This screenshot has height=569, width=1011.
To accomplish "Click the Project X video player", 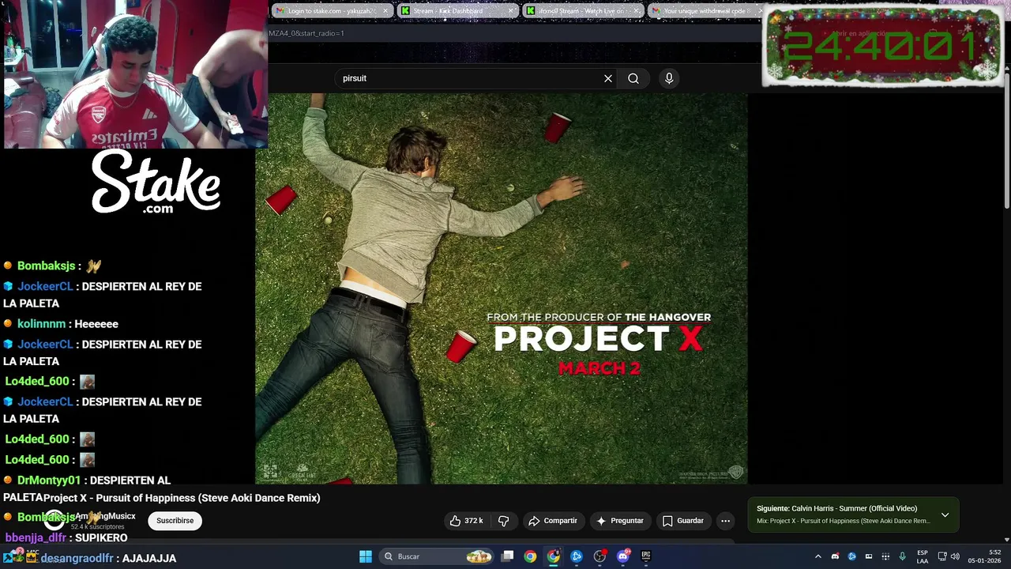I will 501,288.
